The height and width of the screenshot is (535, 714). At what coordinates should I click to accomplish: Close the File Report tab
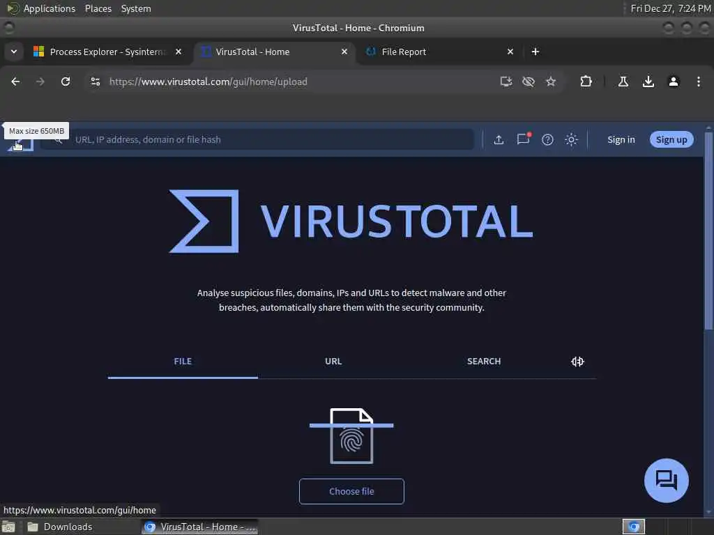510,52
